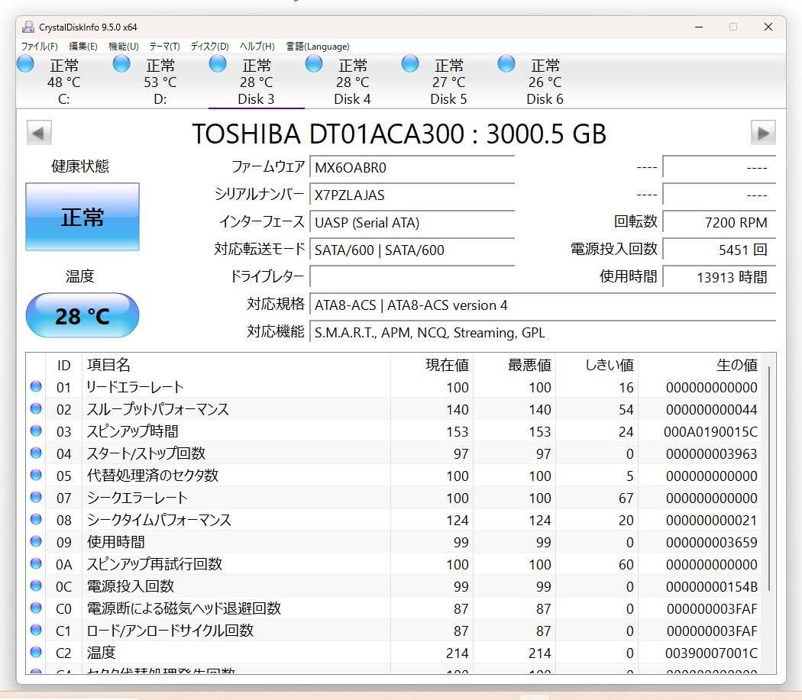
Task: Go to previous disk with left arrow
Action: (x=39, y=133)
